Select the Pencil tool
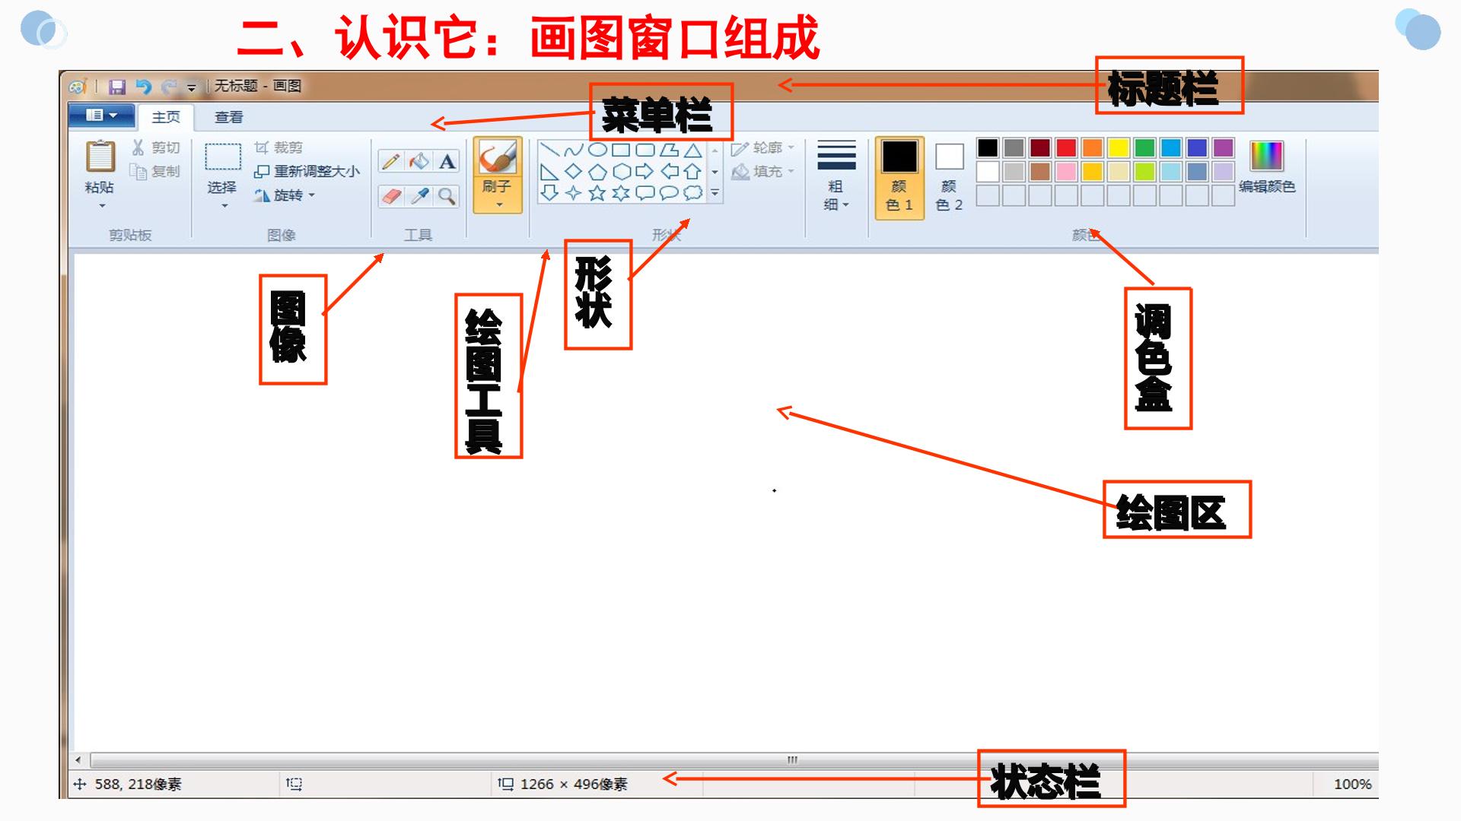Image resolution: width=1461 pixels, height=821 pixels. (x=391, y=161)
